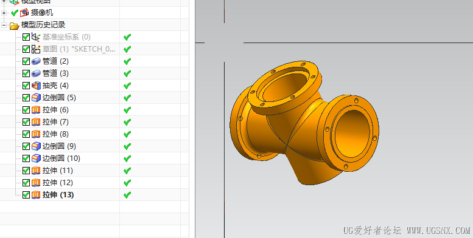
Task: Click the green status checkmark for 边倒圆 (9)
Action: 127,146
